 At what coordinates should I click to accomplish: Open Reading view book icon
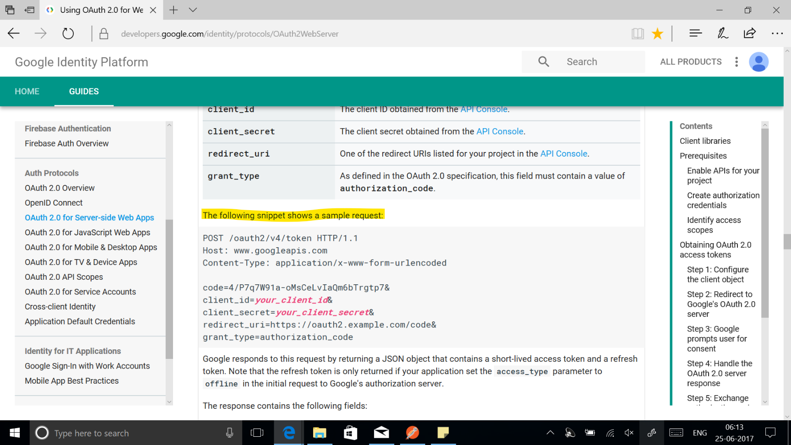point(638,33)
